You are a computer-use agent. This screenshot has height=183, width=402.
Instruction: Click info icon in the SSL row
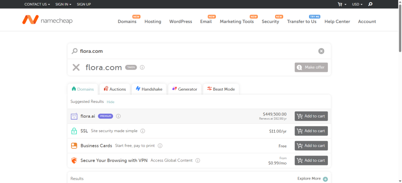143,131
